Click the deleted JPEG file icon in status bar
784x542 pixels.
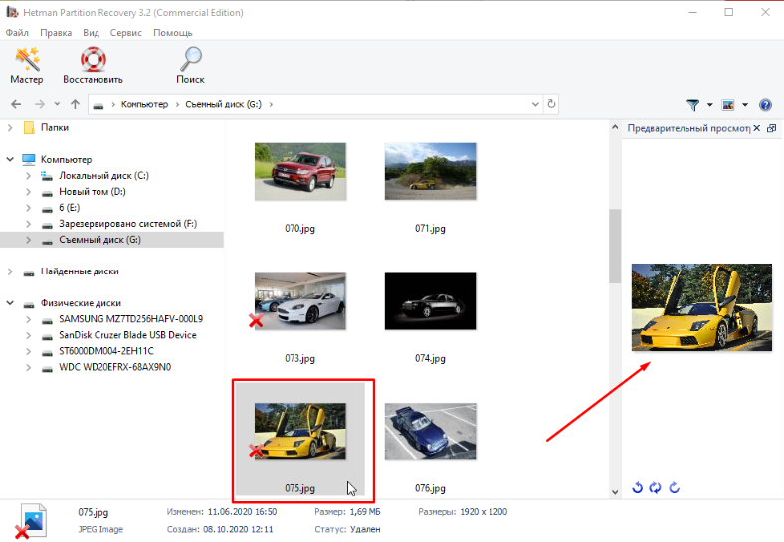click(x=31, y=521)
